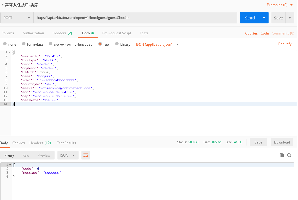Select the raw body type

pyautogui.click(x=100, y=44)
